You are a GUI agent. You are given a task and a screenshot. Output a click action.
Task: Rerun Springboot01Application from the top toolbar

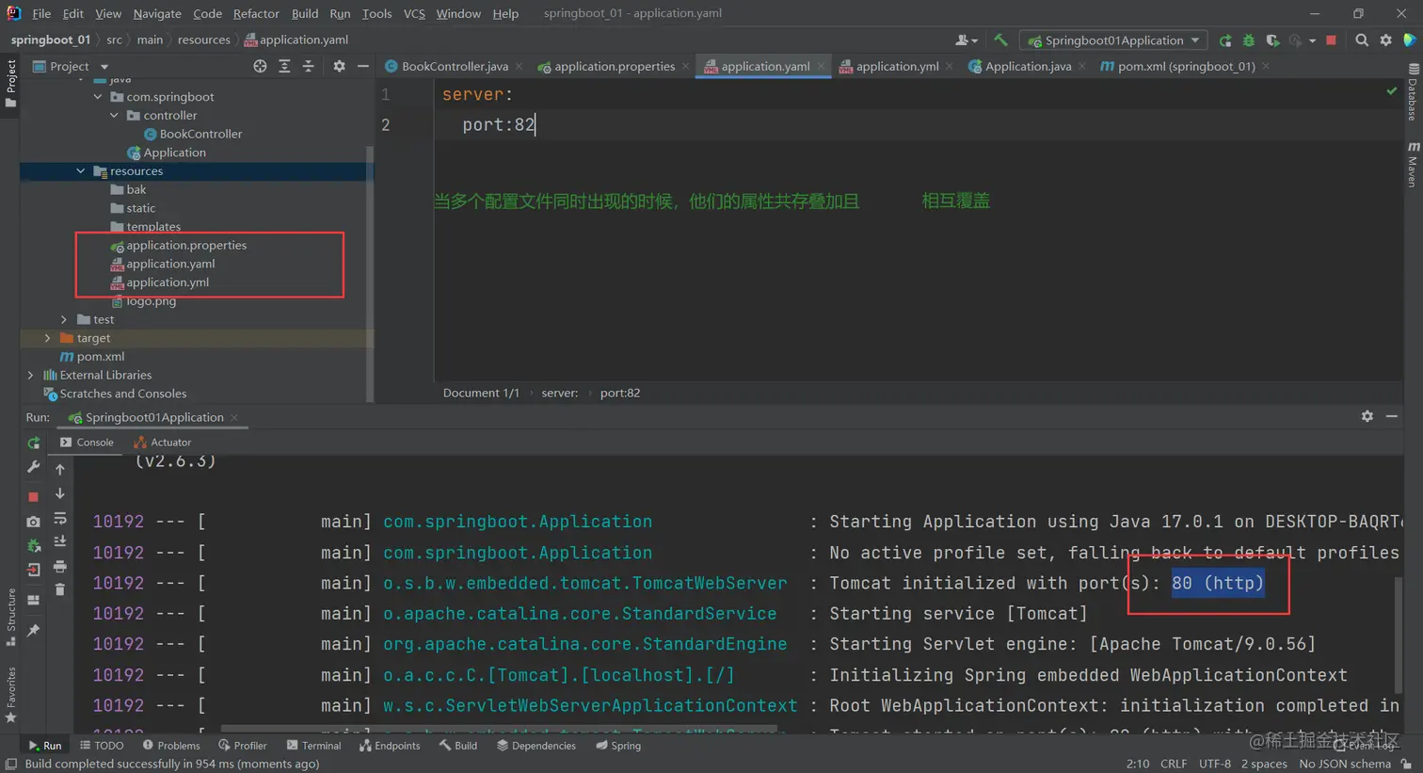(1225, 40)
